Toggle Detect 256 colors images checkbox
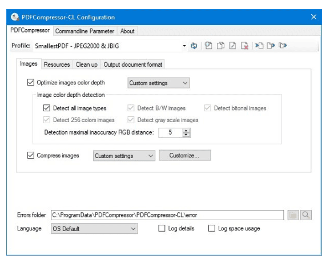The width and height of the screenshot is (330, 263). tap(47, 120)
